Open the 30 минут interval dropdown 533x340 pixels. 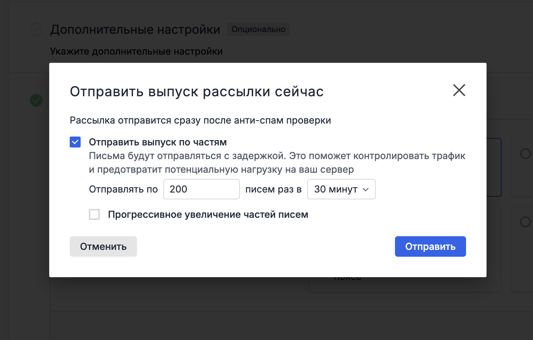pos(341,189)
